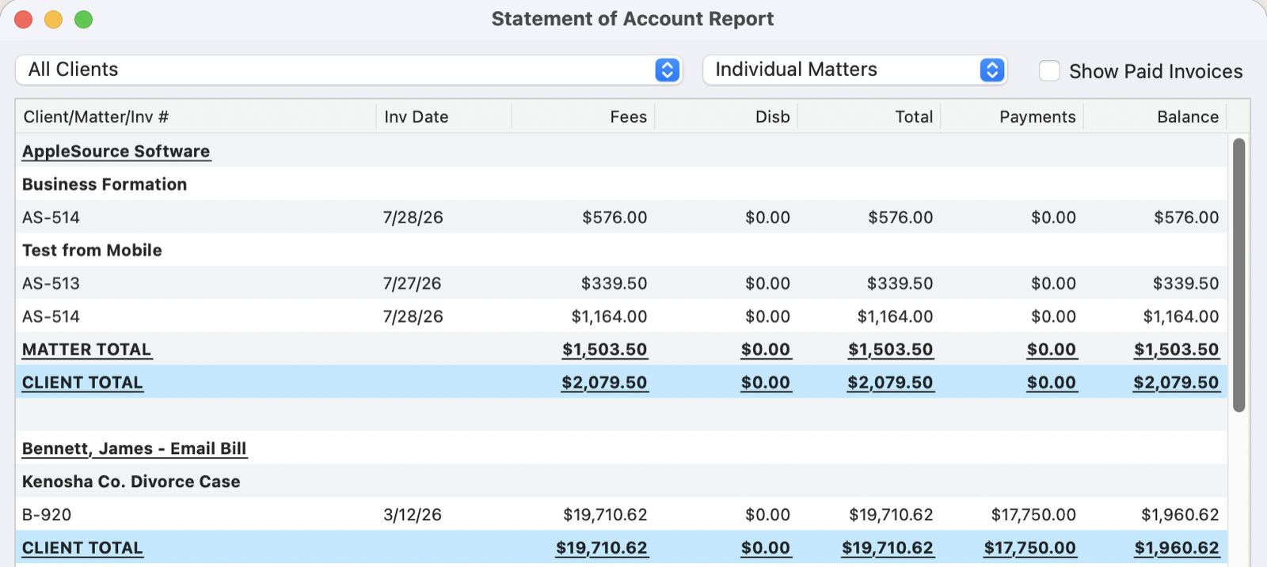
Task: Click the $1,164.00 fees amount
Action: tap(609, 316)
